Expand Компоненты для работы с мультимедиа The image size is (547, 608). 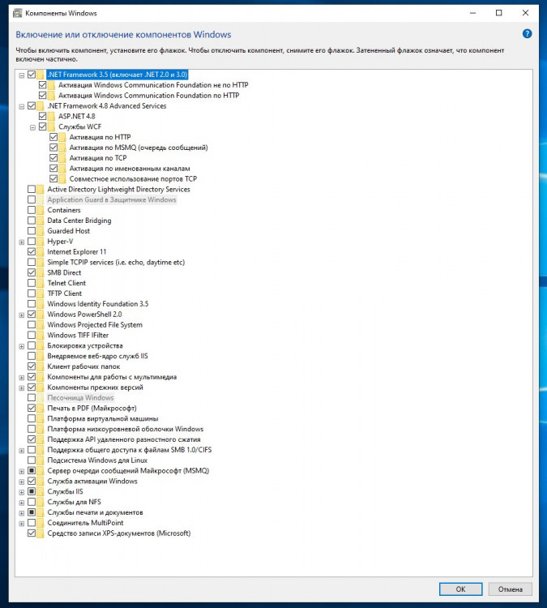click(22, 378)
